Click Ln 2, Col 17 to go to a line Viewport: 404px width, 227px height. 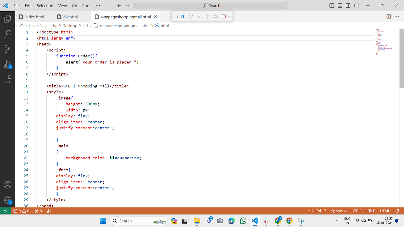click(316, 211)
